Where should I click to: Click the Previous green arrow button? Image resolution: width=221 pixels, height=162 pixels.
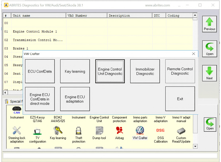(x=209, y=24)
